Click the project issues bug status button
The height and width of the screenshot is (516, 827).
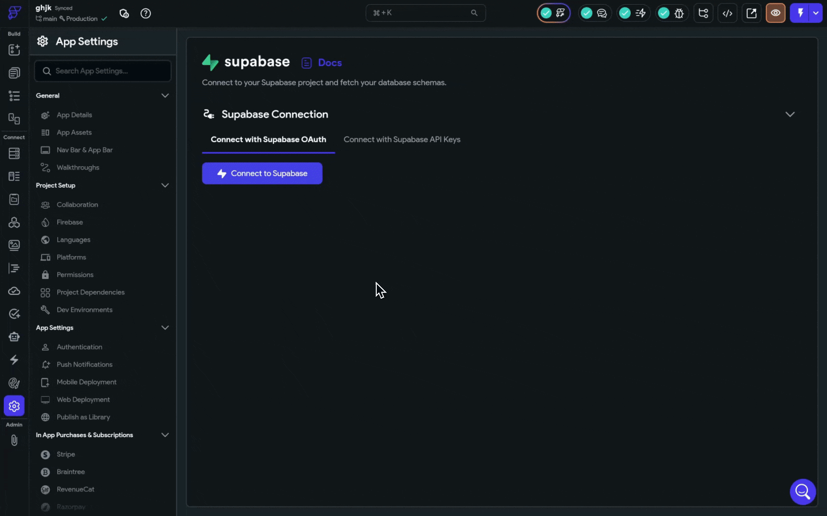click(672, 13)
